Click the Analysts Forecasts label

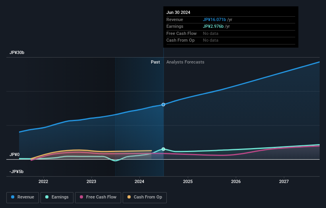pyautogui.click(x=185, y=62)
